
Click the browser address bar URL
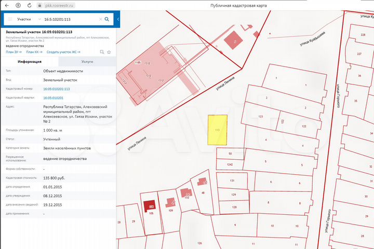click(x=59, y=5)
